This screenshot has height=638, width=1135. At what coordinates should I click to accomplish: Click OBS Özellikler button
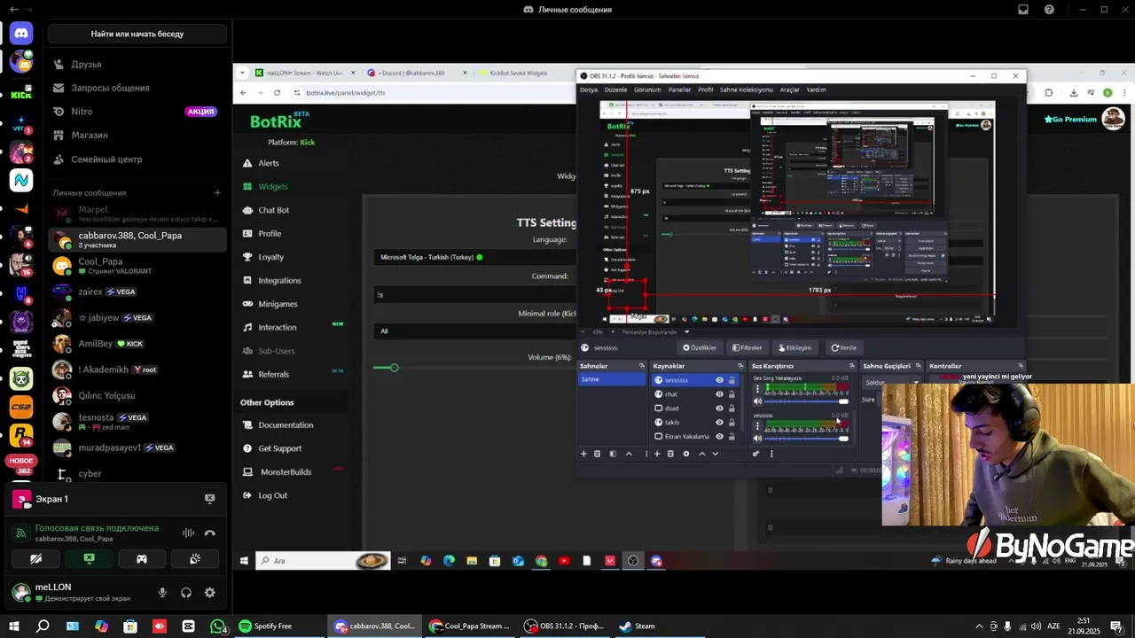[700, 347]
